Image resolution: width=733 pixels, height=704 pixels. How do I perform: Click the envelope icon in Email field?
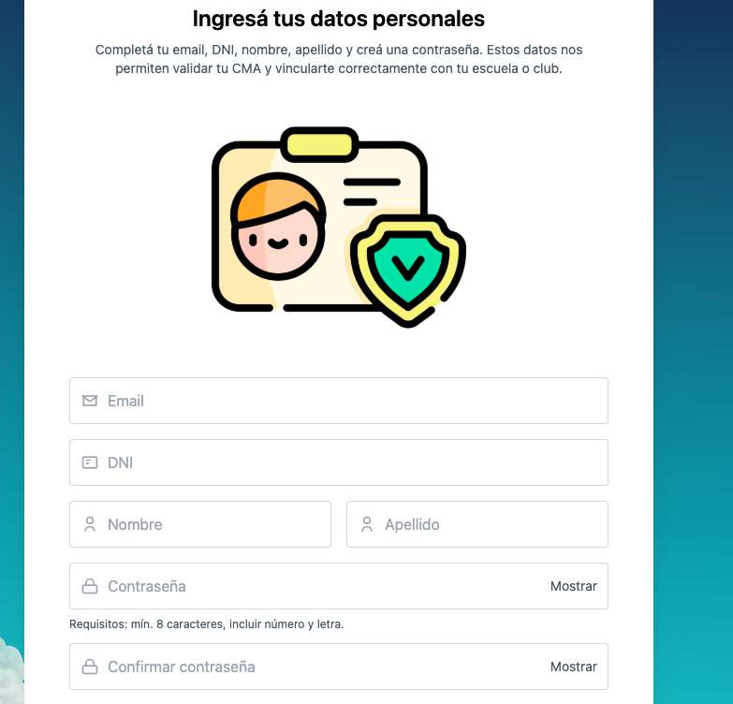[x=90, y=401]
